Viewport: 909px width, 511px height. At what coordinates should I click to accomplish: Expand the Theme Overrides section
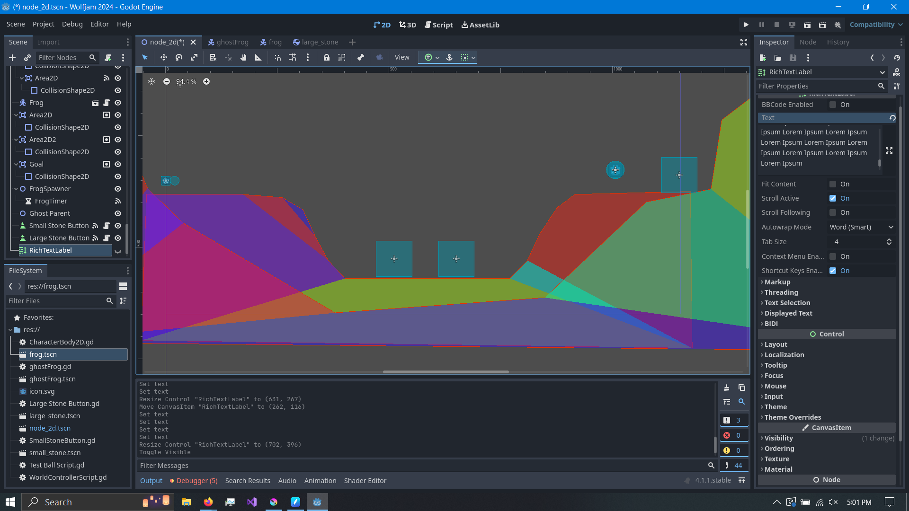[793, 417]
